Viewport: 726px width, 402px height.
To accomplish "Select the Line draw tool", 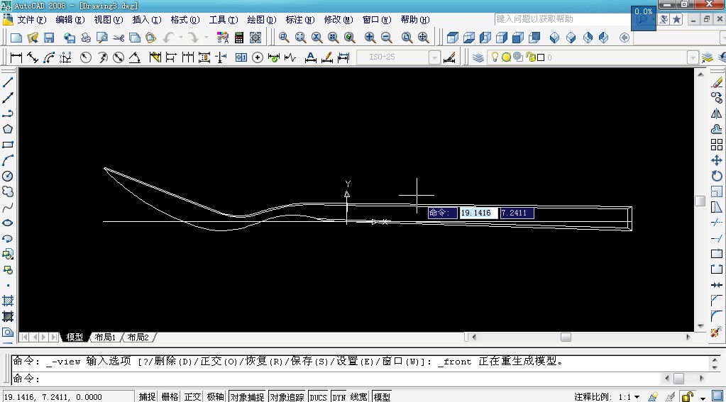I will pyautogui.click(x=8, y=82).
